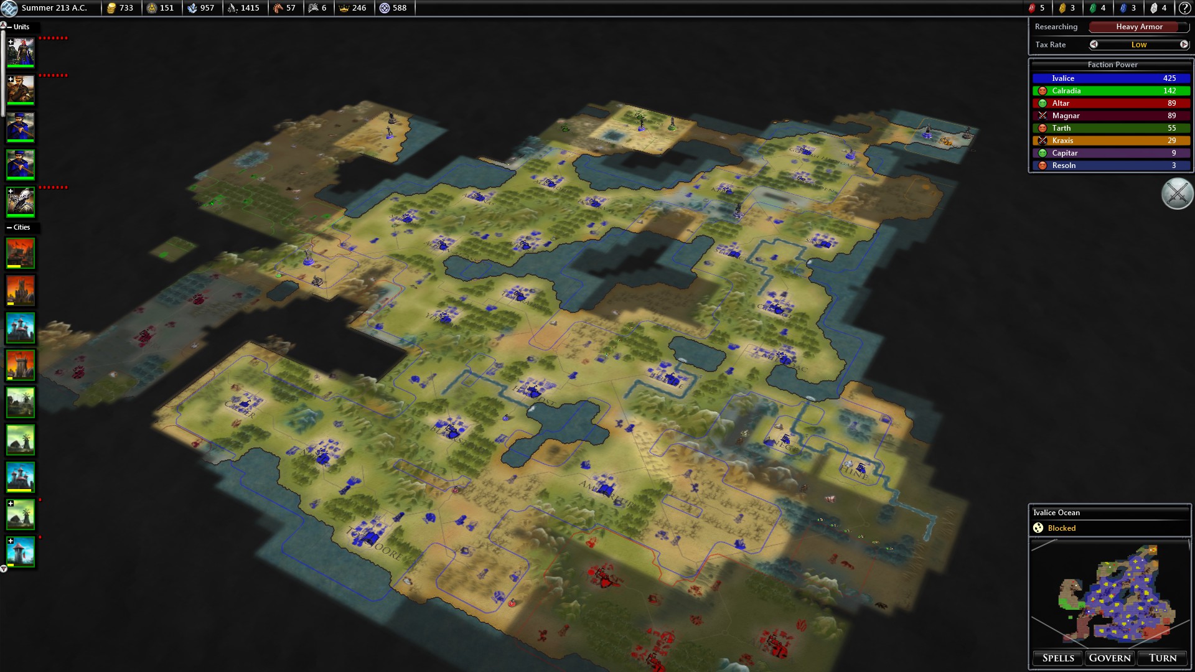Decrease the tax rate with left arrow
The height and width of the screenshot is (672, 1195).
click(x=1094, y=44)
